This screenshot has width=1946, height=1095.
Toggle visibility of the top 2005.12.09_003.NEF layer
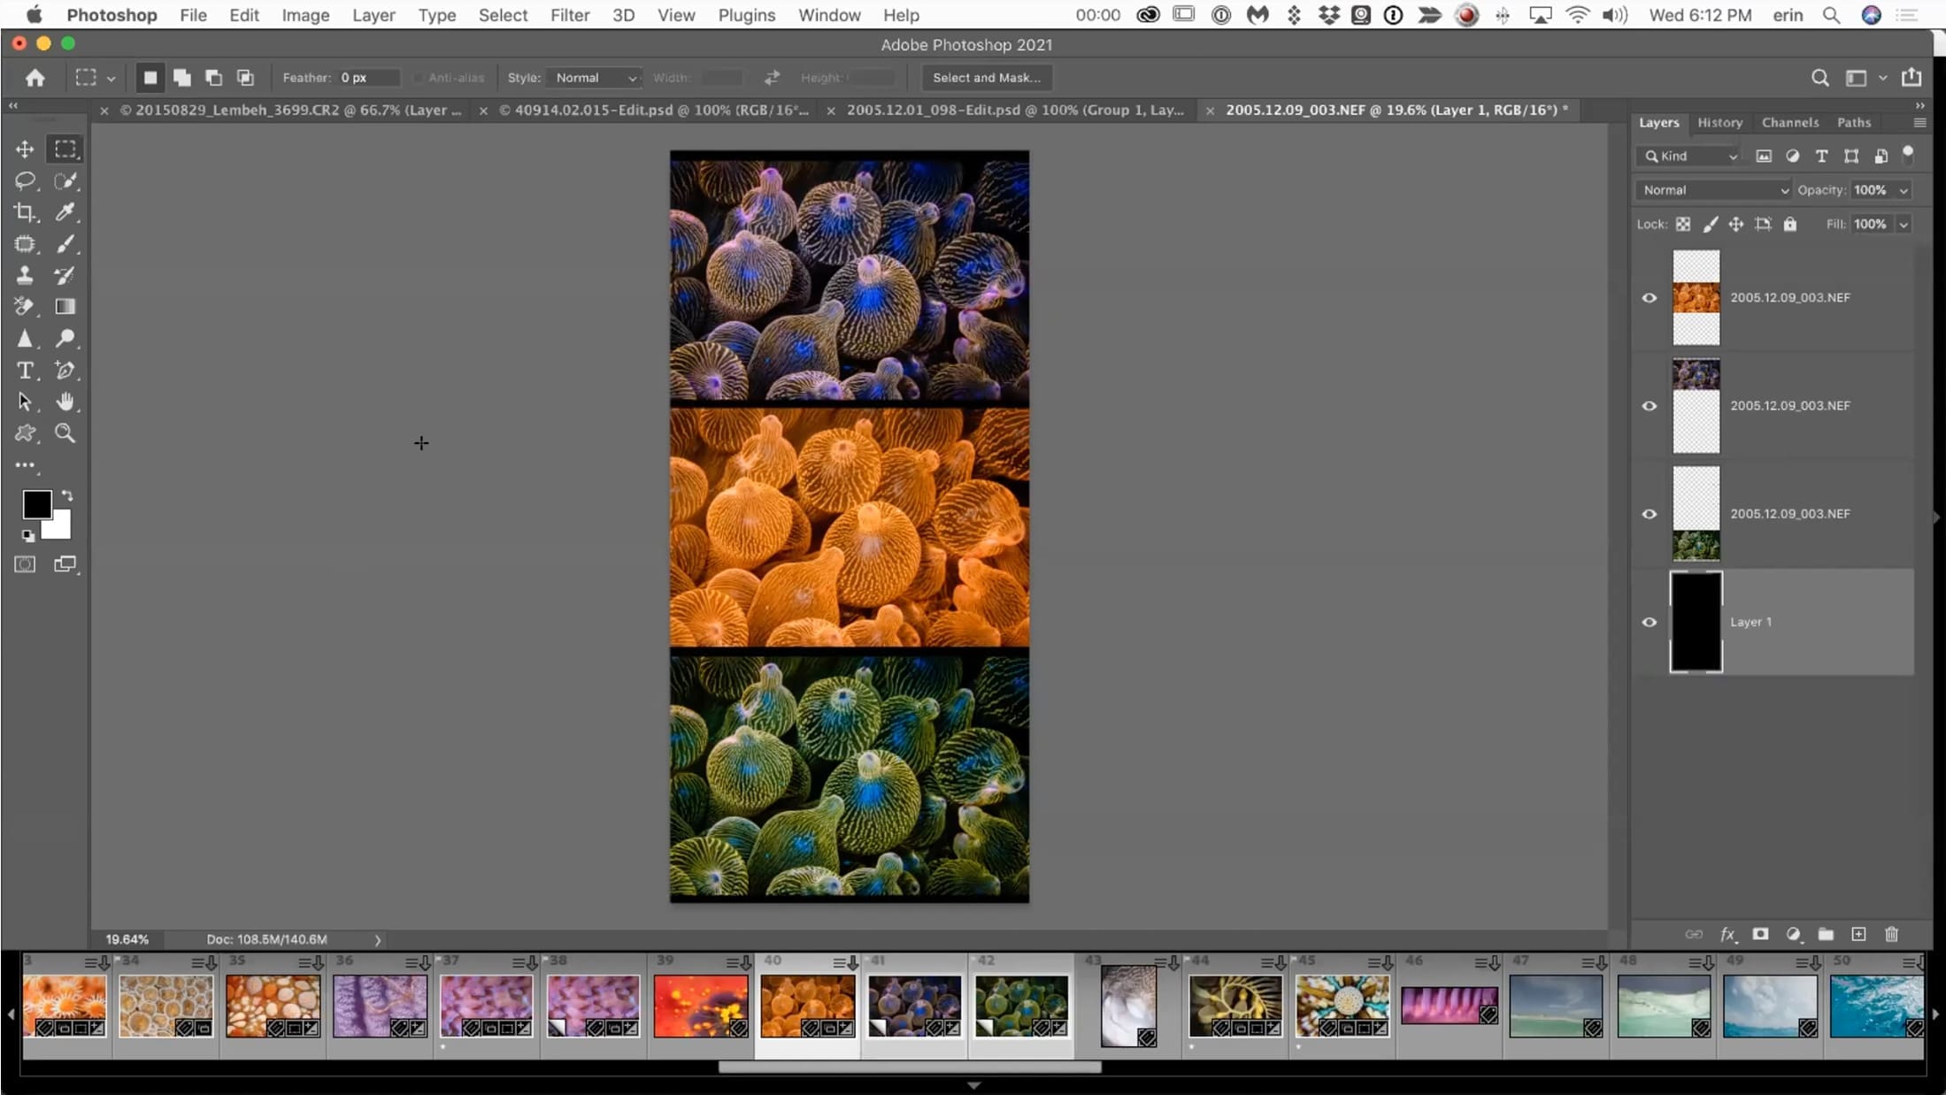(1650, 298)
